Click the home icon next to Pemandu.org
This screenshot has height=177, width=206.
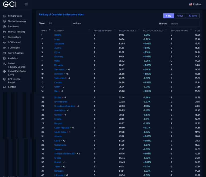click(4, 16)
